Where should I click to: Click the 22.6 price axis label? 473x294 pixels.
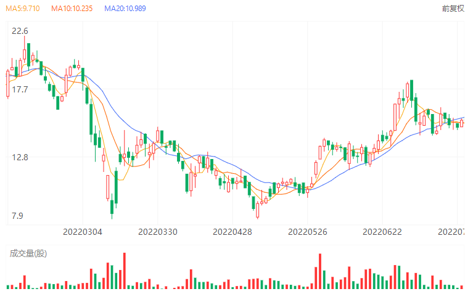point(20,31)
